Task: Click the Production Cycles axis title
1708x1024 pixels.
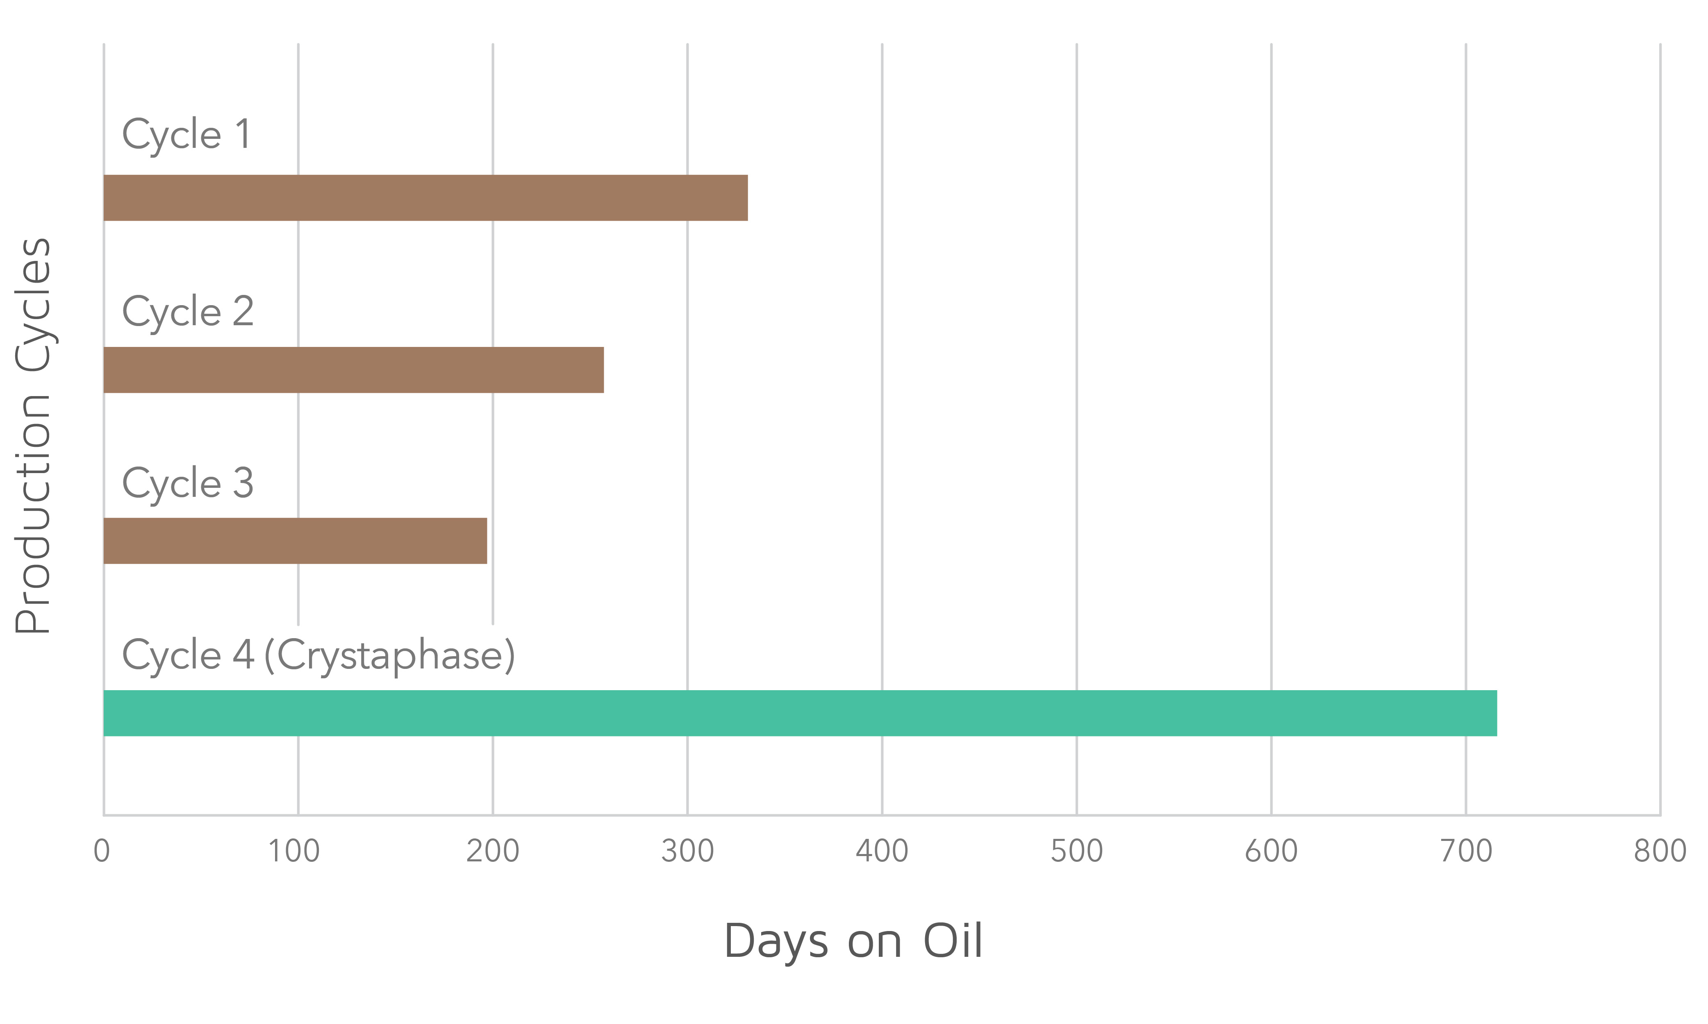Action: coord(33,435)
